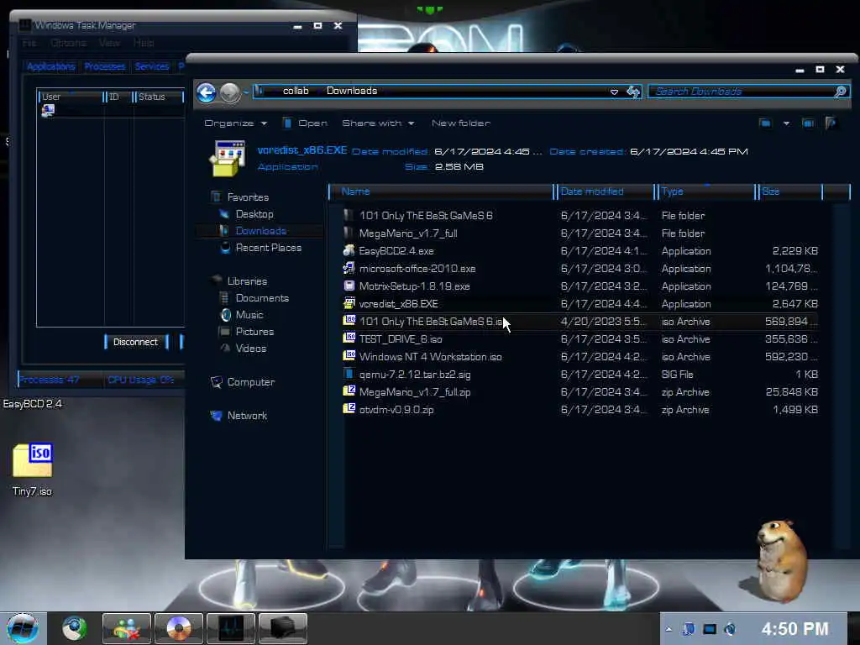
Task: Open the Share with dropdown
Action: (x=378, y=123)
